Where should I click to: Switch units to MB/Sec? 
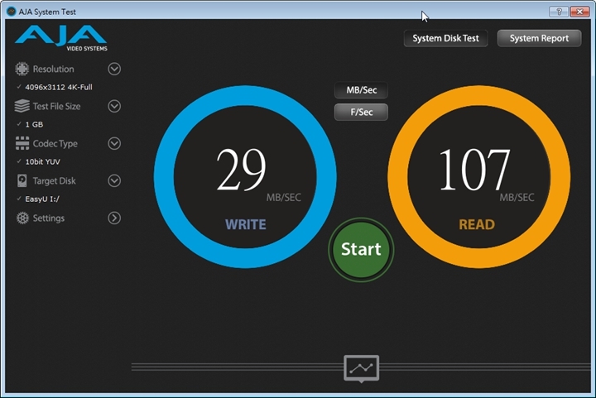[361, 90]
